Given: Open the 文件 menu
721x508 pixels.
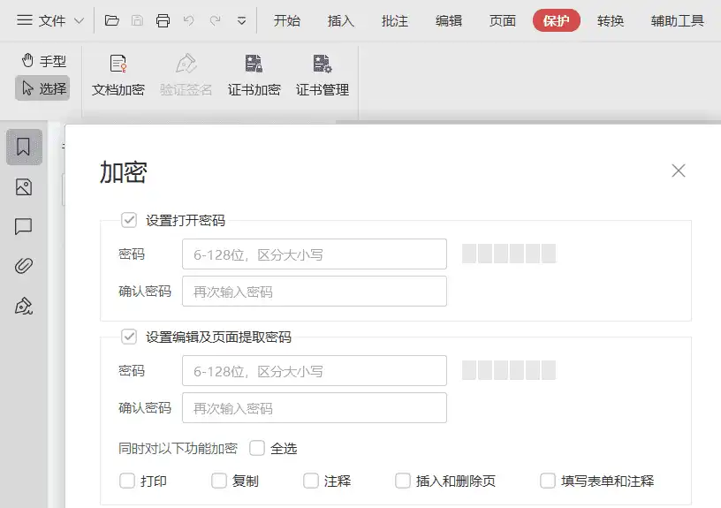Looking at the screenshot, I should pyautogui.click(x=42, y=20).
